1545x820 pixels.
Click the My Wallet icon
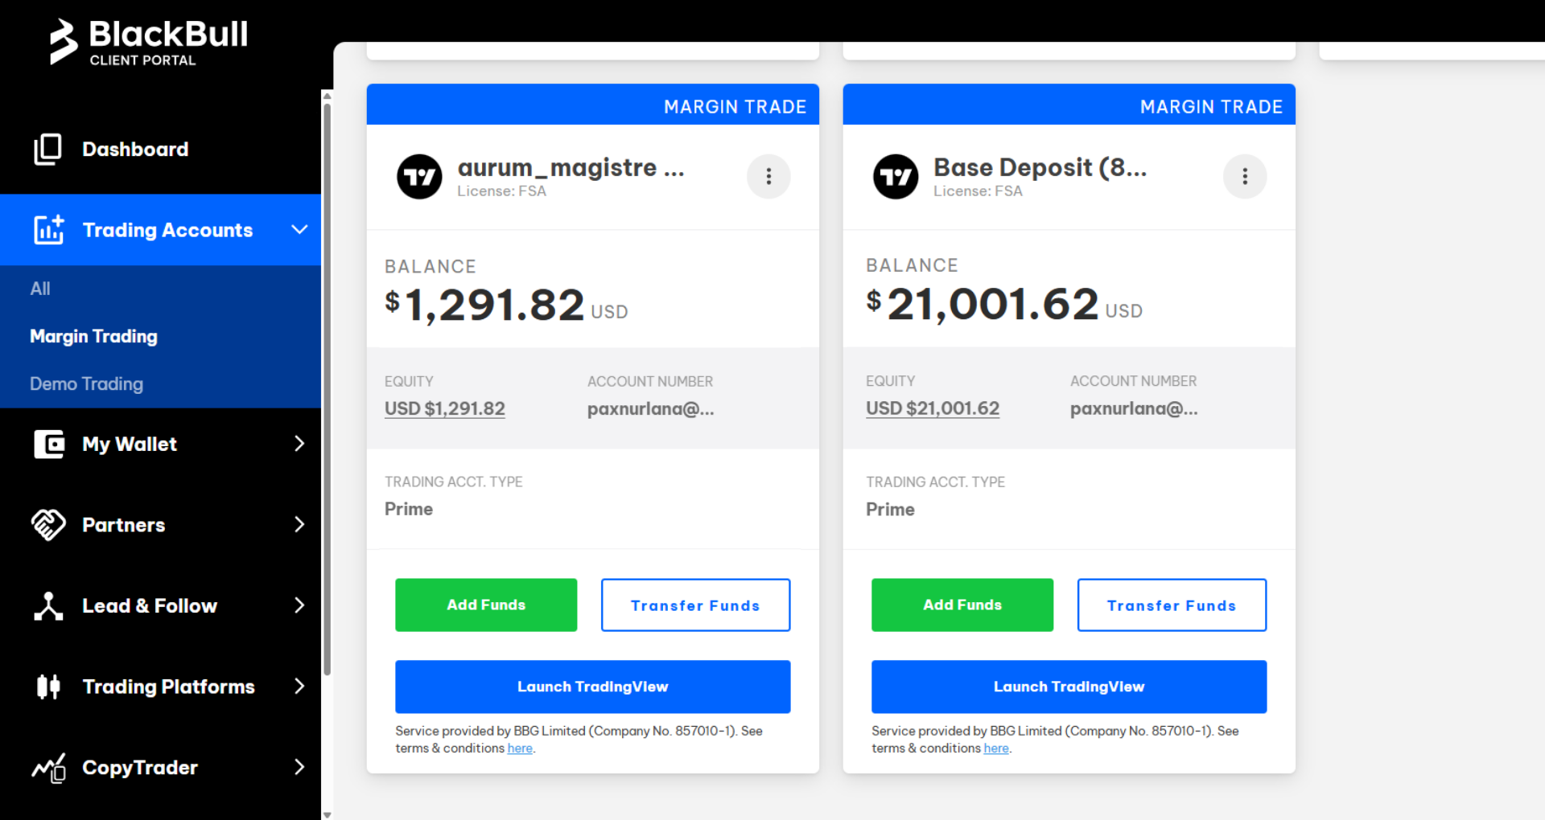(48, 444)
